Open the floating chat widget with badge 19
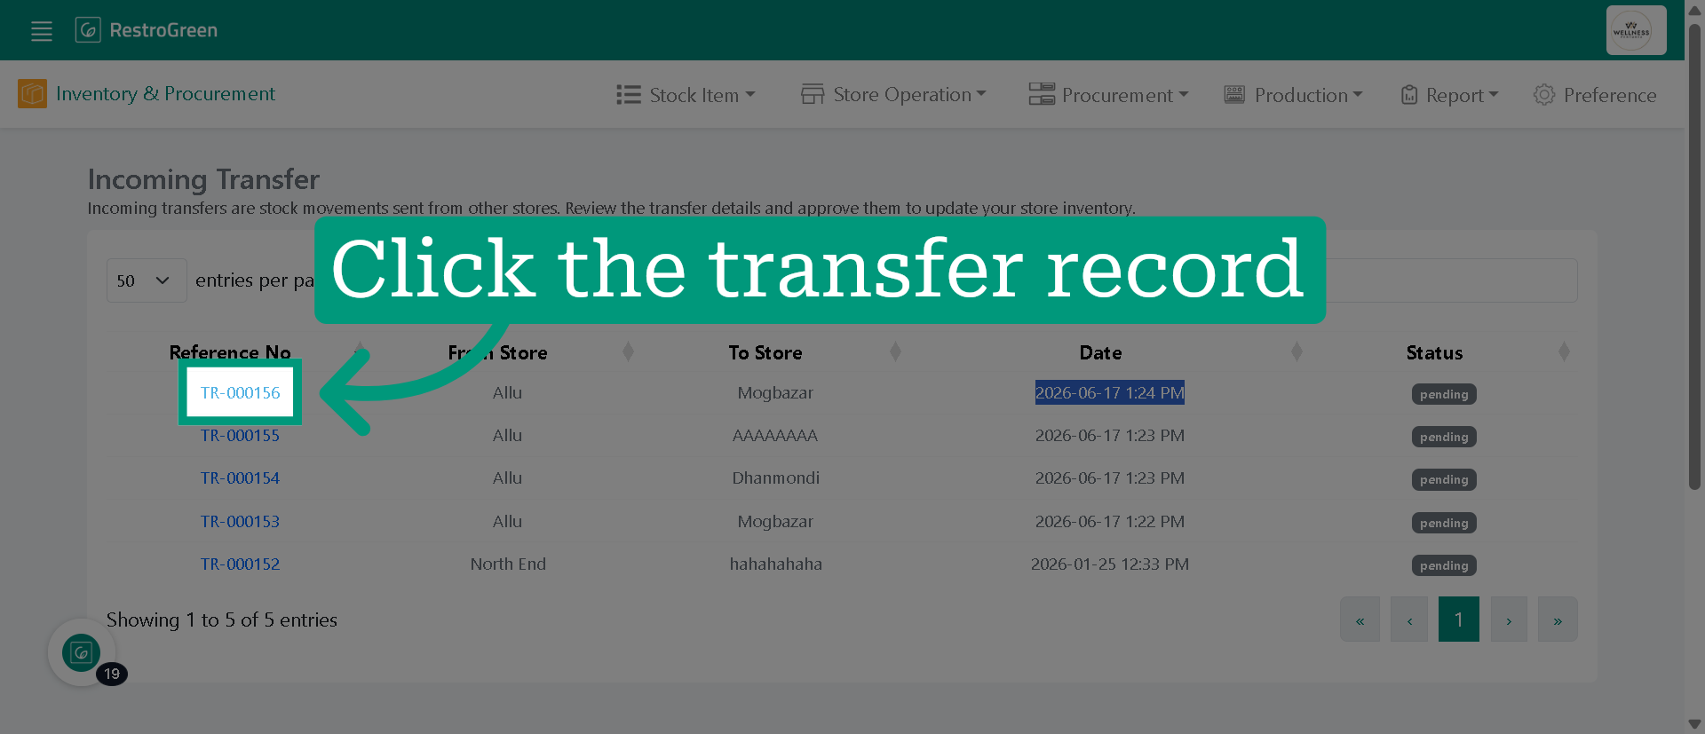 (x=82, y=652)
